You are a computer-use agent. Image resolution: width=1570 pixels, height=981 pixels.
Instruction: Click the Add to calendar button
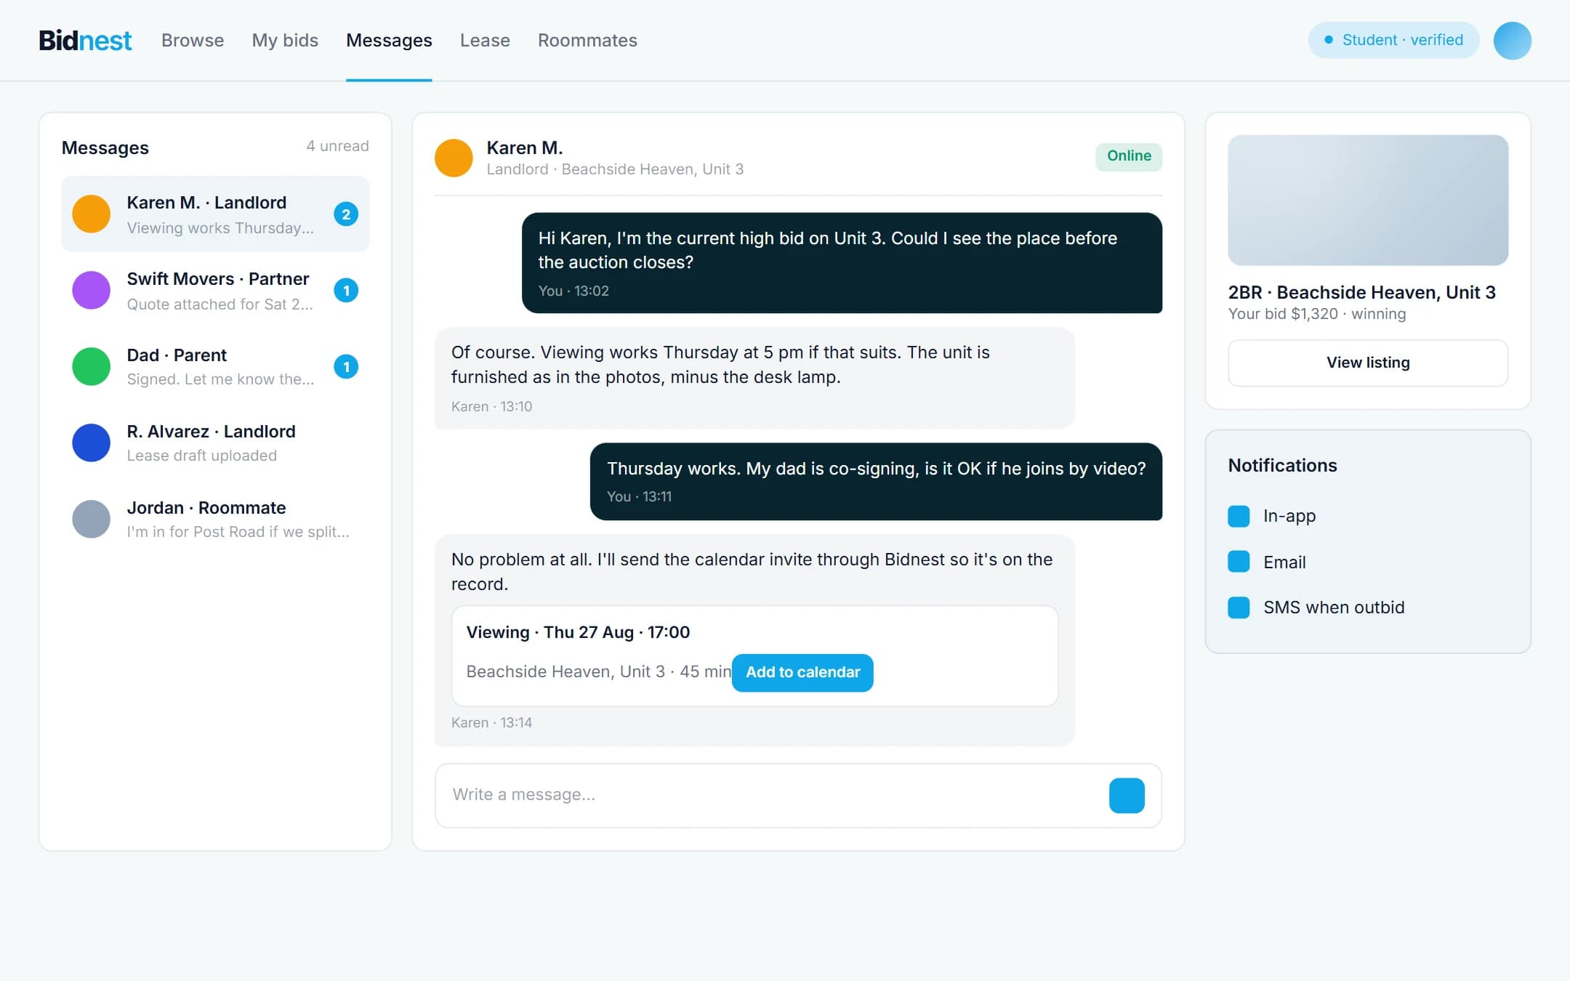point(802,672)
